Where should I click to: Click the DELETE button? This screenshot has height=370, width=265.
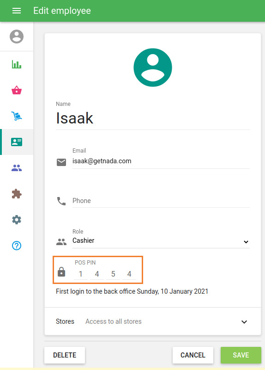tap(65, 355)
